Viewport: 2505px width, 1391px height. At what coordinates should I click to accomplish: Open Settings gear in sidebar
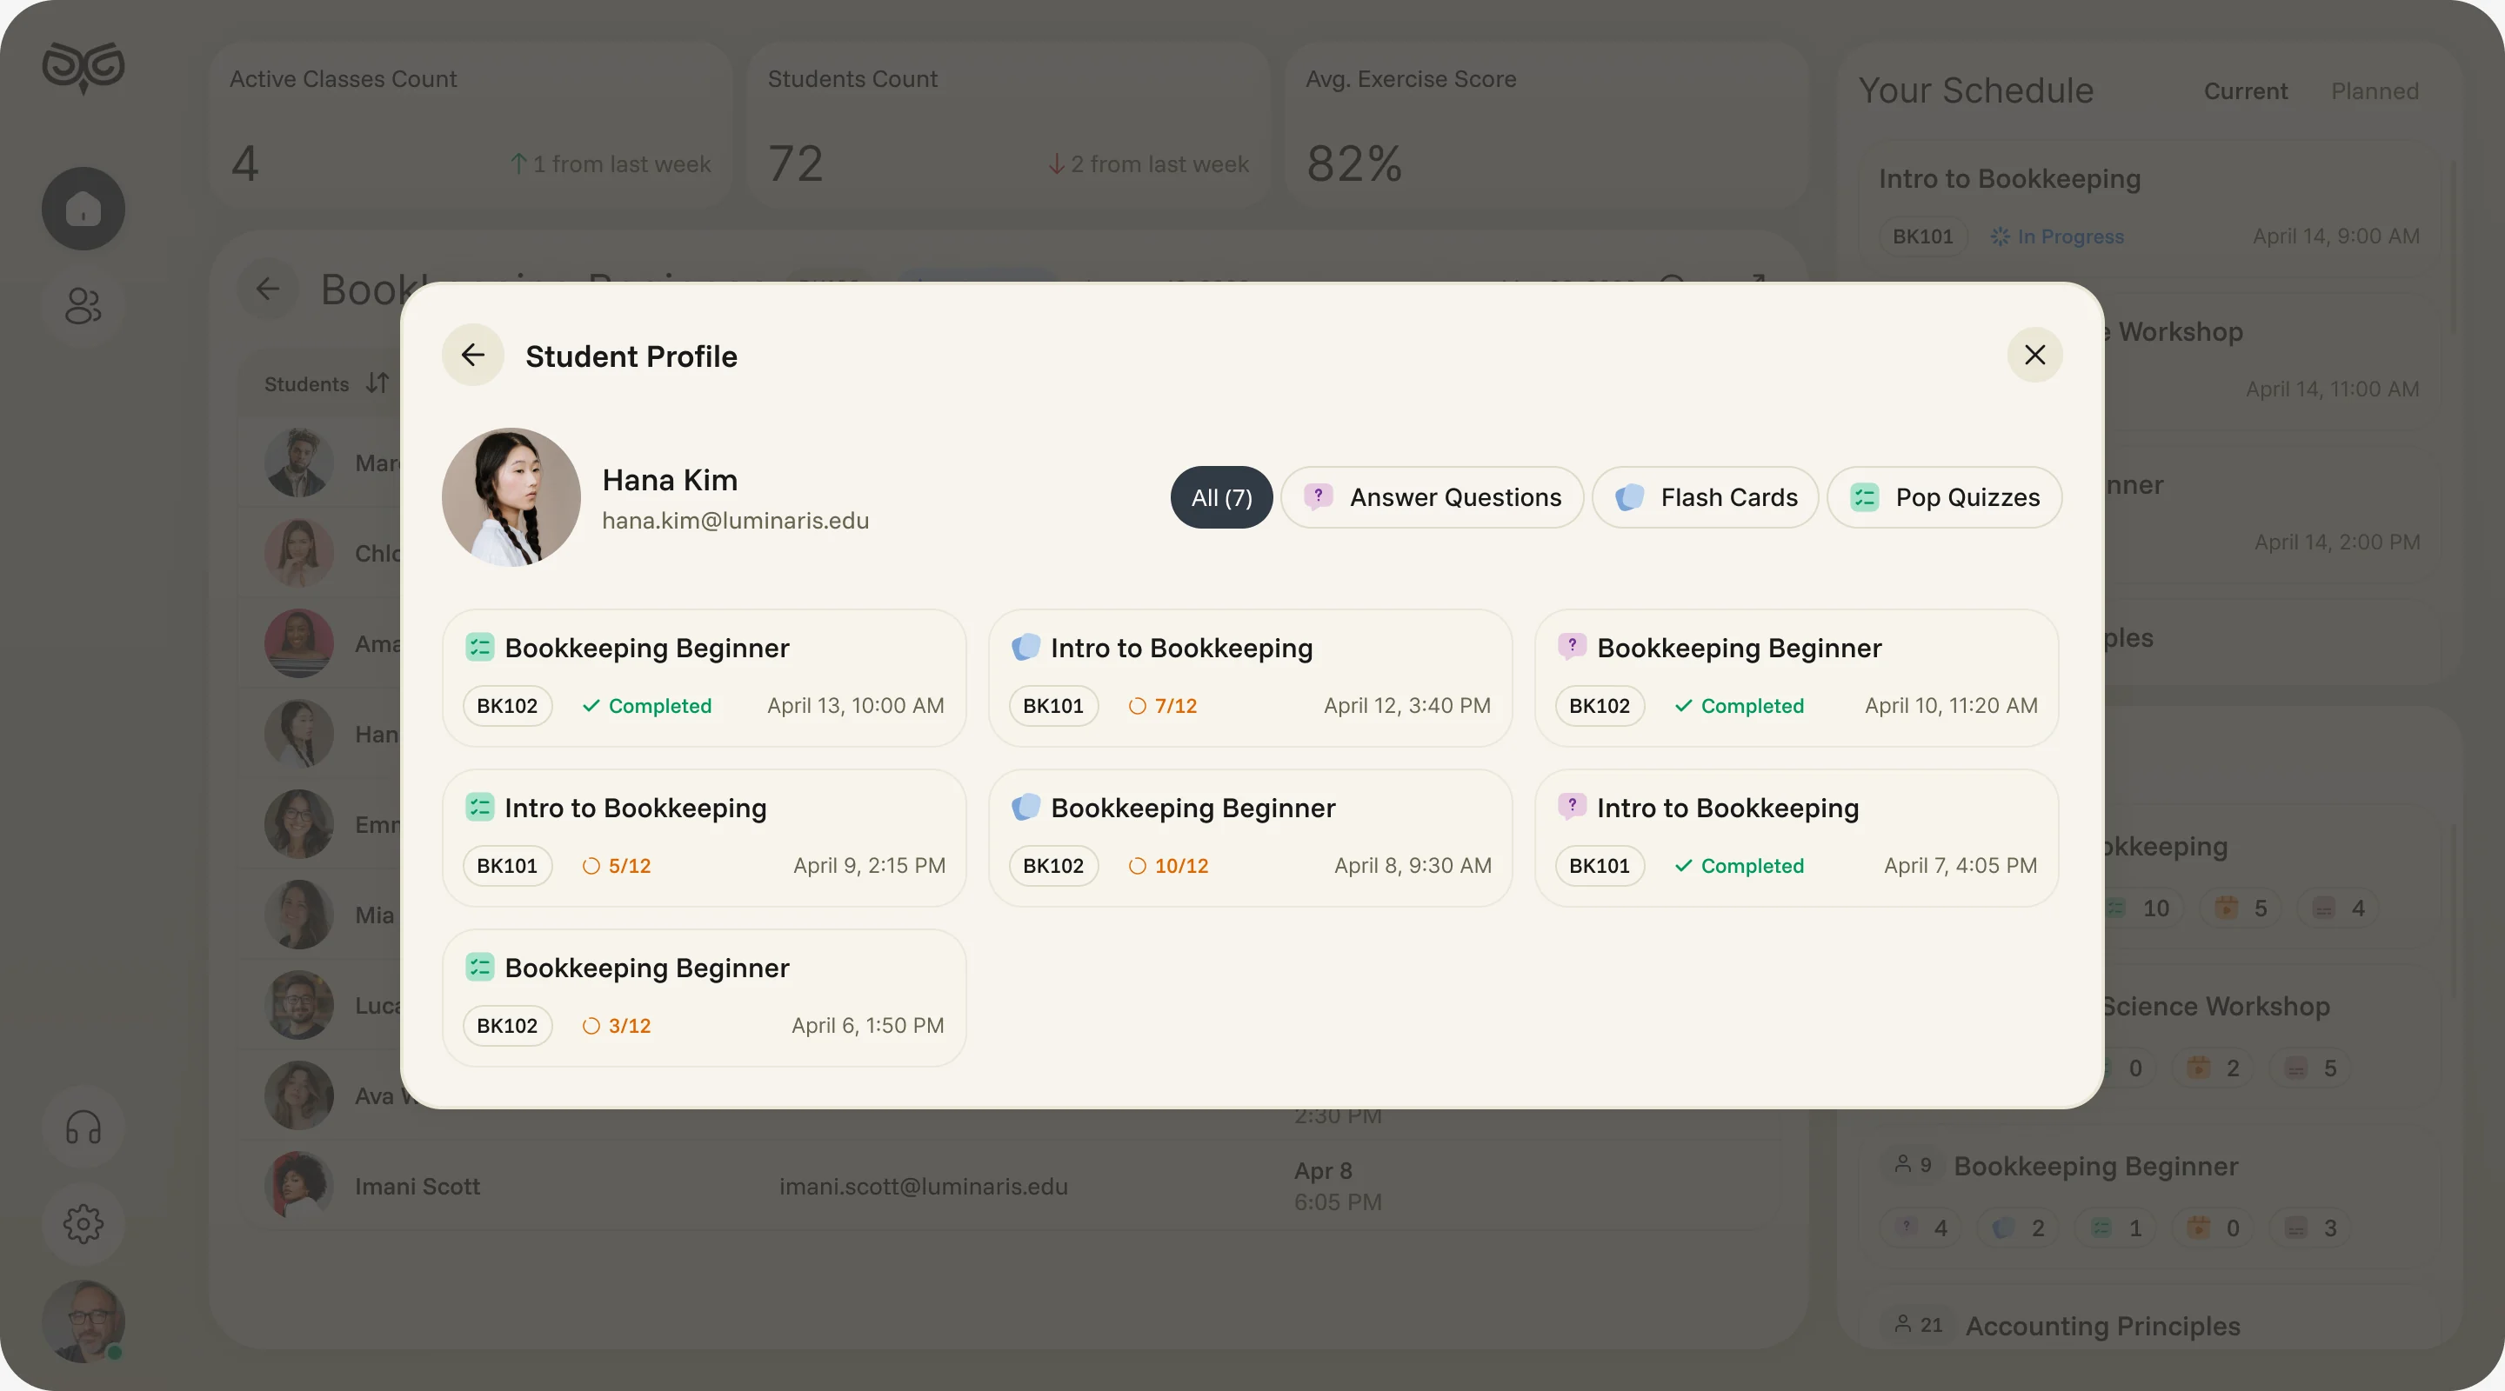coord(83,1223)
